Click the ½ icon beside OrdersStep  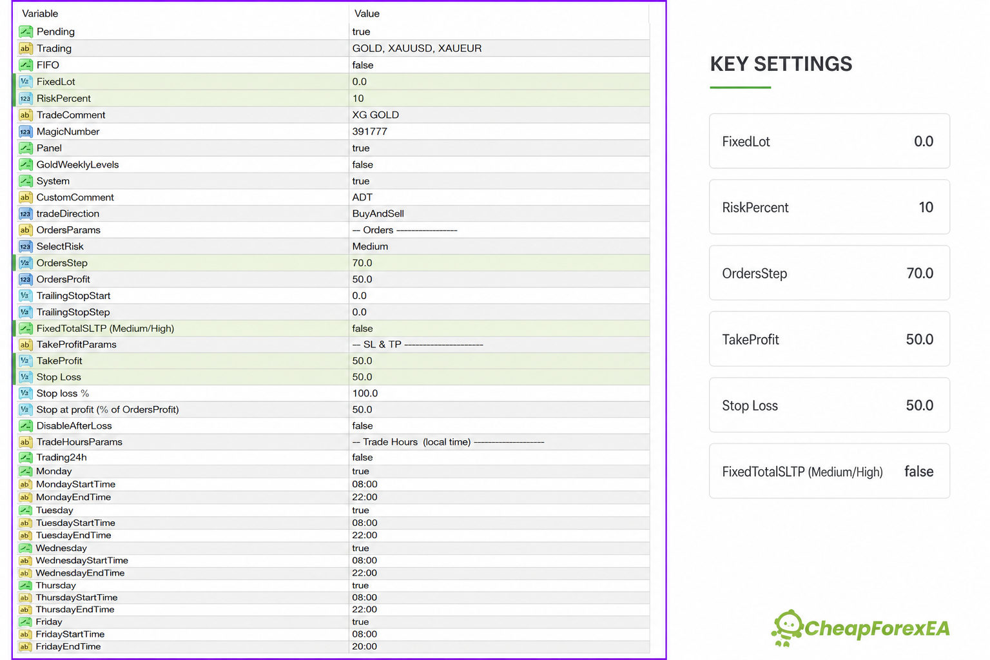pos(25,263)
